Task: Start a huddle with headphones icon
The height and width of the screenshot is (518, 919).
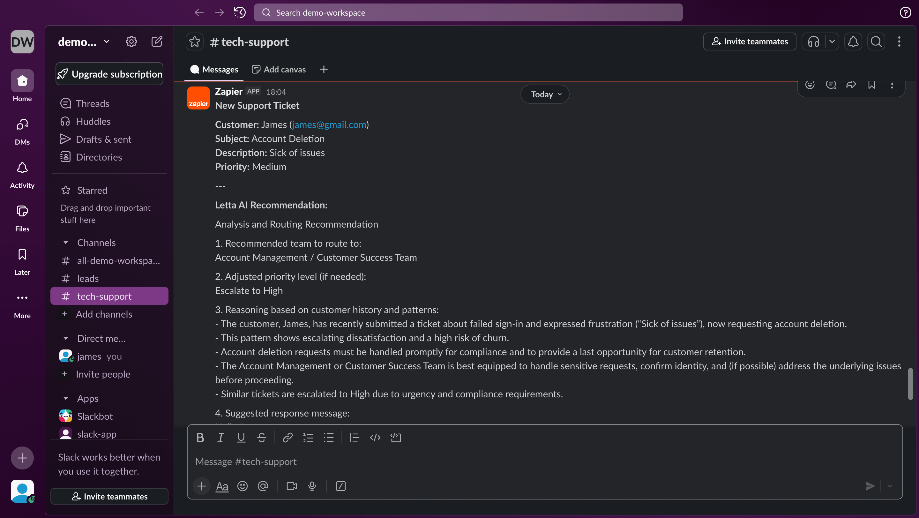Action: coord(813,42)
